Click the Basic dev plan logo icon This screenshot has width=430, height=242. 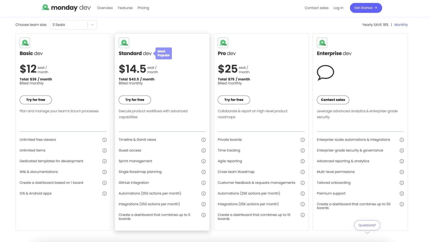click(25, 43)
